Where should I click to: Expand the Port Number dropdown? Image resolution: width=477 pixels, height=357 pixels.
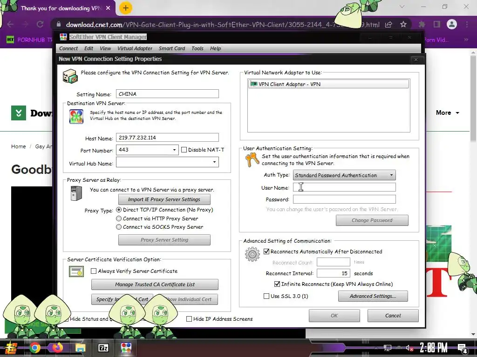(174, 150)
